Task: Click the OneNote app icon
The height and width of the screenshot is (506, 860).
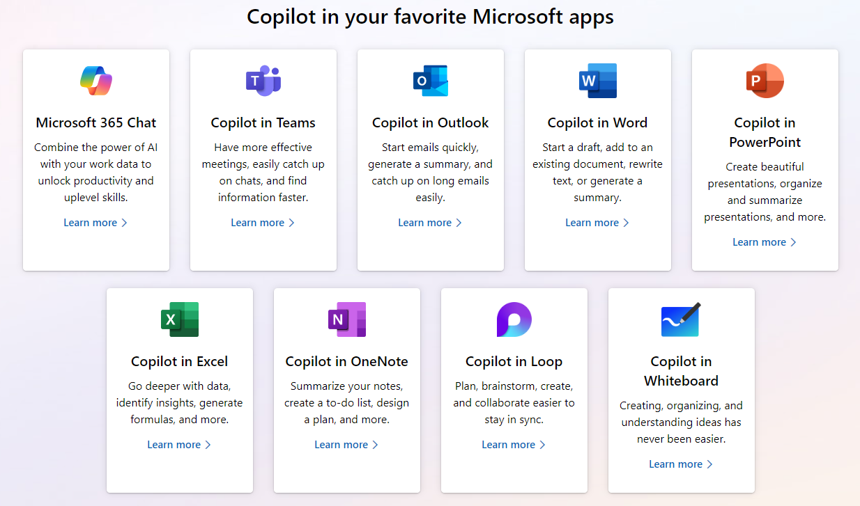Action: click(347, 319)
